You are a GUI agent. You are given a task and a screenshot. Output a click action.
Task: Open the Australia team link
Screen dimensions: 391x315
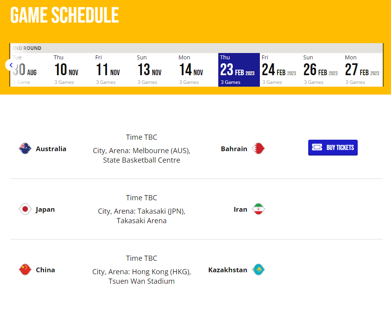pyautogui.click(x=51, y=149)
